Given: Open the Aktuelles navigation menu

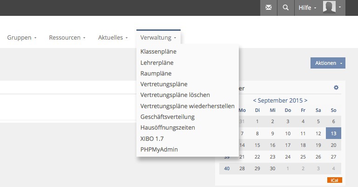Looking at the screenshot, I should click(x=113, y=37).
